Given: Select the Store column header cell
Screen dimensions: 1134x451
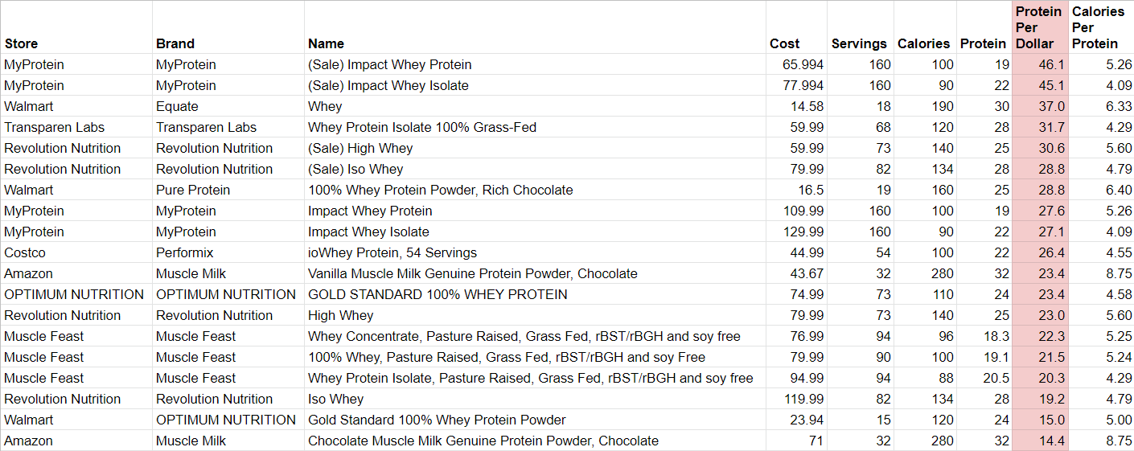Looking at the screenshot, I should pos(76,27).
